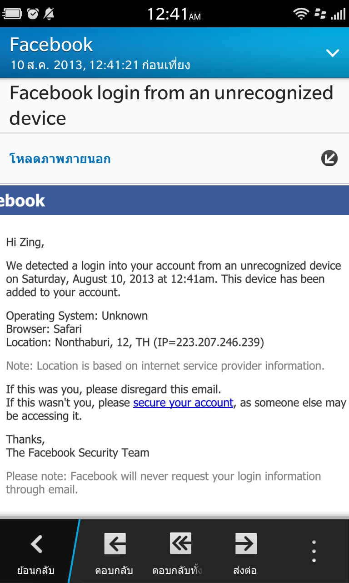Tap the Facebook sender name
Viewport: 349px width, 583px height.
51,45
